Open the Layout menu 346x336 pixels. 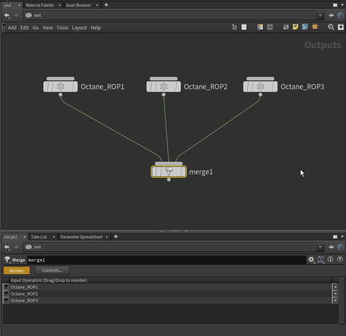tap(80, 27)
